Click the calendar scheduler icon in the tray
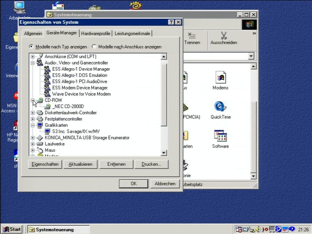Image resolution: width=312 pixels, height=234 pixels. click(x=238, y=229)
